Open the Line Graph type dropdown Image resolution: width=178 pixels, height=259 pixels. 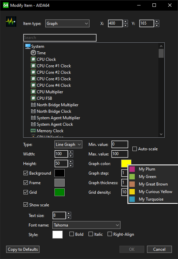[x=68, y=145]
